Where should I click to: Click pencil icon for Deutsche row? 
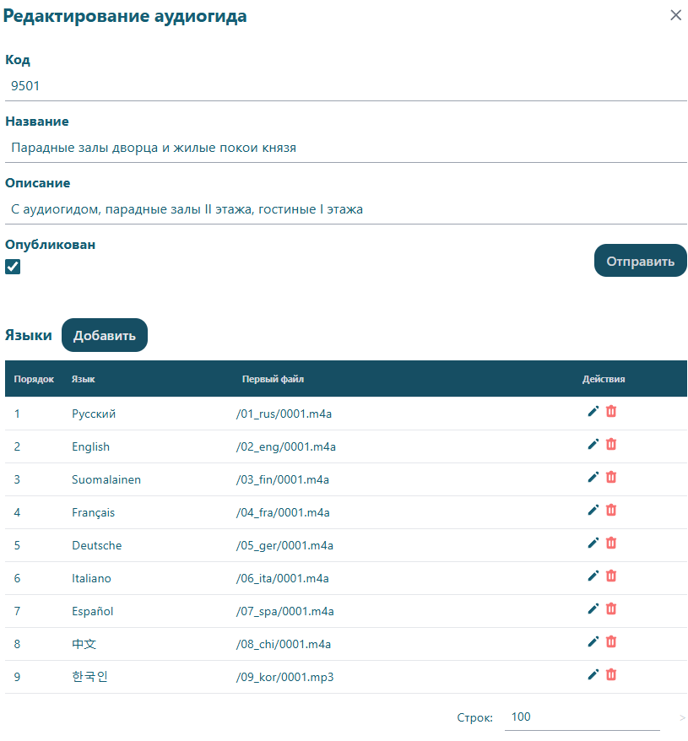point(593,544)
